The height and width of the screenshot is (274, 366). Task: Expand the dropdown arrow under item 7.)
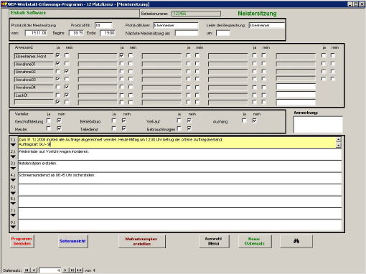click(13, 215)
